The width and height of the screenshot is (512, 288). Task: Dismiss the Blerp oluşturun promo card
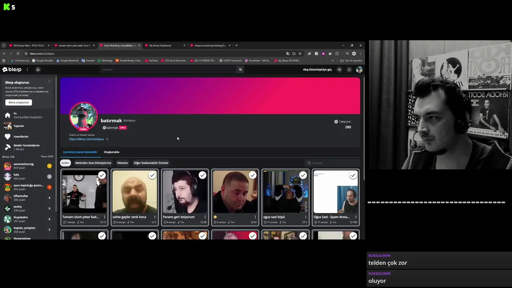pos(50,81)
